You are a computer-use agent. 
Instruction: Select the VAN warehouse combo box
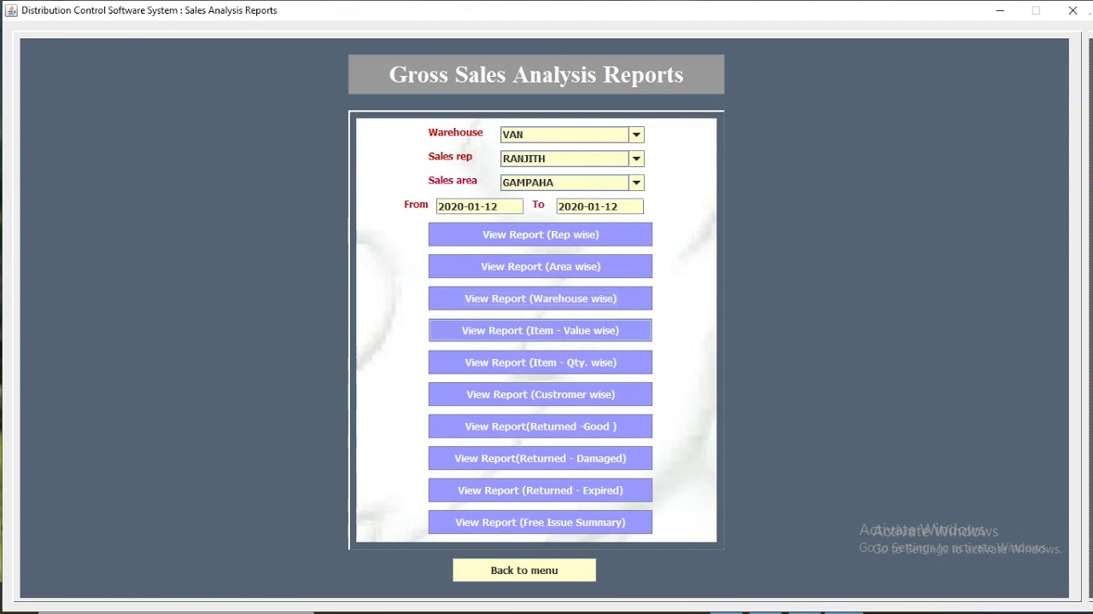572,135
